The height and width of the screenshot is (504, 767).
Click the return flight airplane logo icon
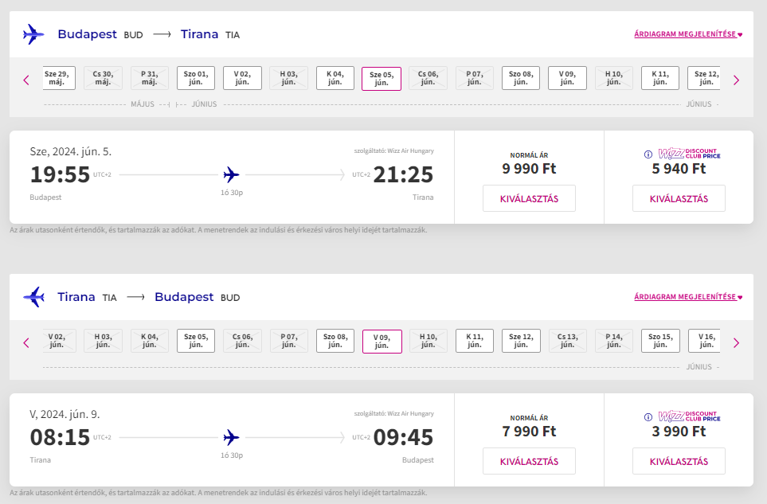(34, 297)
